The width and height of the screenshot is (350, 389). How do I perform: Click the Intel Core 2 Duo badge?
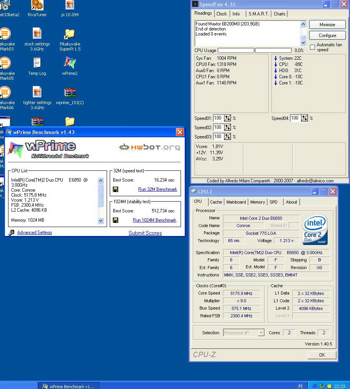pyautogui.click(x=315, y=230)
